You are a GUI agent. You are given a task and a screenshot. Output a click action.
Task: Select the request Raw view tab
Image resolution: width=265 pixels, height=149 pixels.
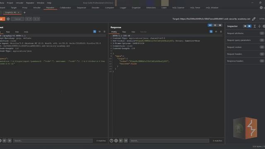click(8, 32)
